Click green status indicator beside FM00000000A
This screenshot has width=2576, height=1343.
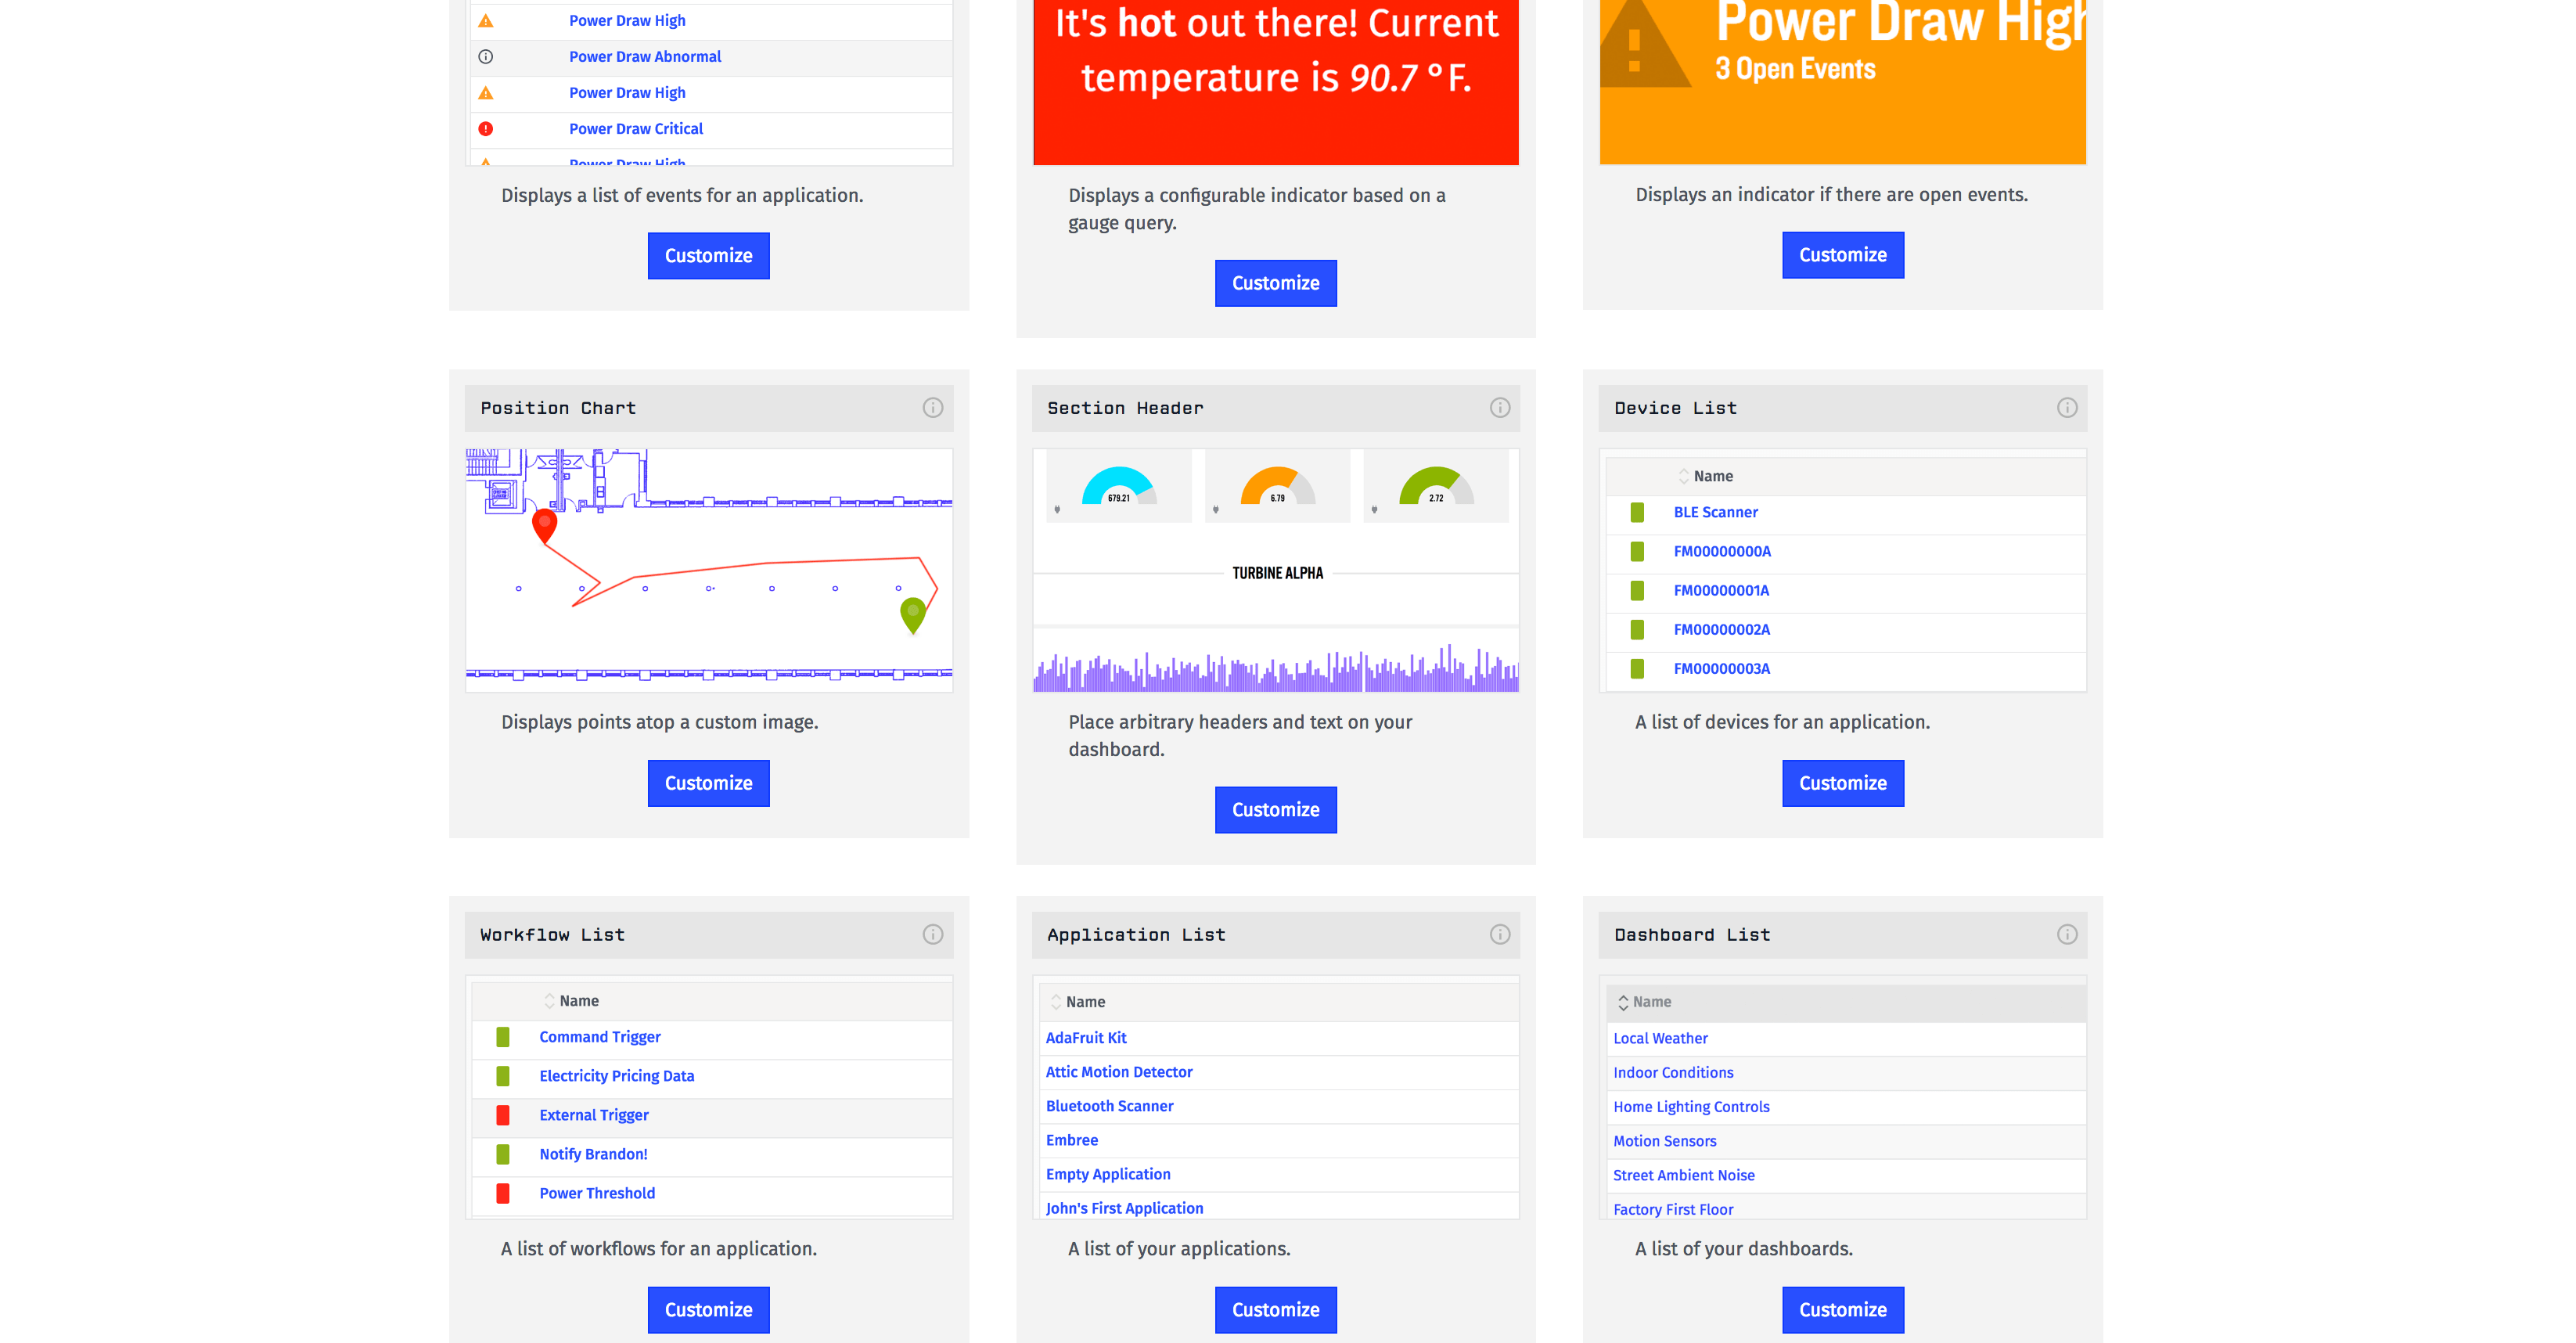[x=1636, y=551]
